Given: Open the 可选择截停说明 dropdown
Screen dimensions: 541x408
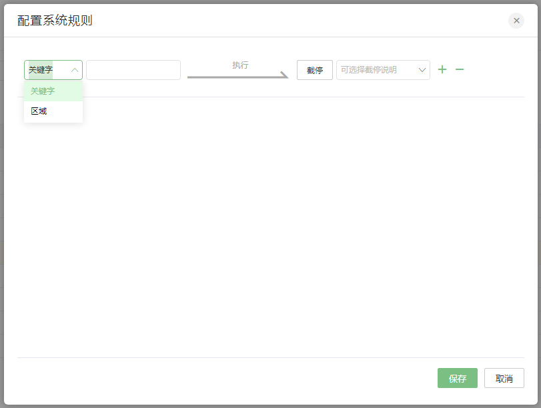Looking at the screenshot, I should [383, 70].
